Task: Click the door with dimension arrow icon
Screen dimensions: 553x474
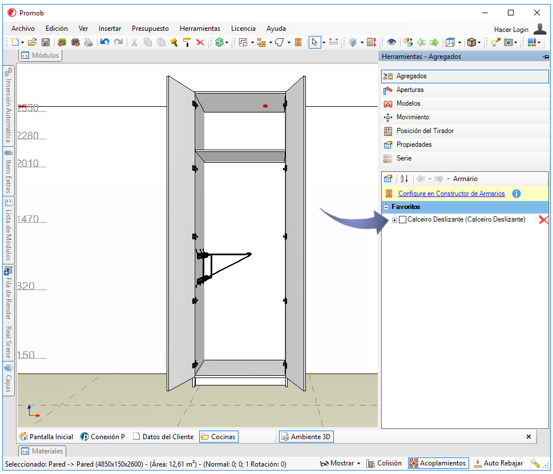Action: tap(372, 42)
